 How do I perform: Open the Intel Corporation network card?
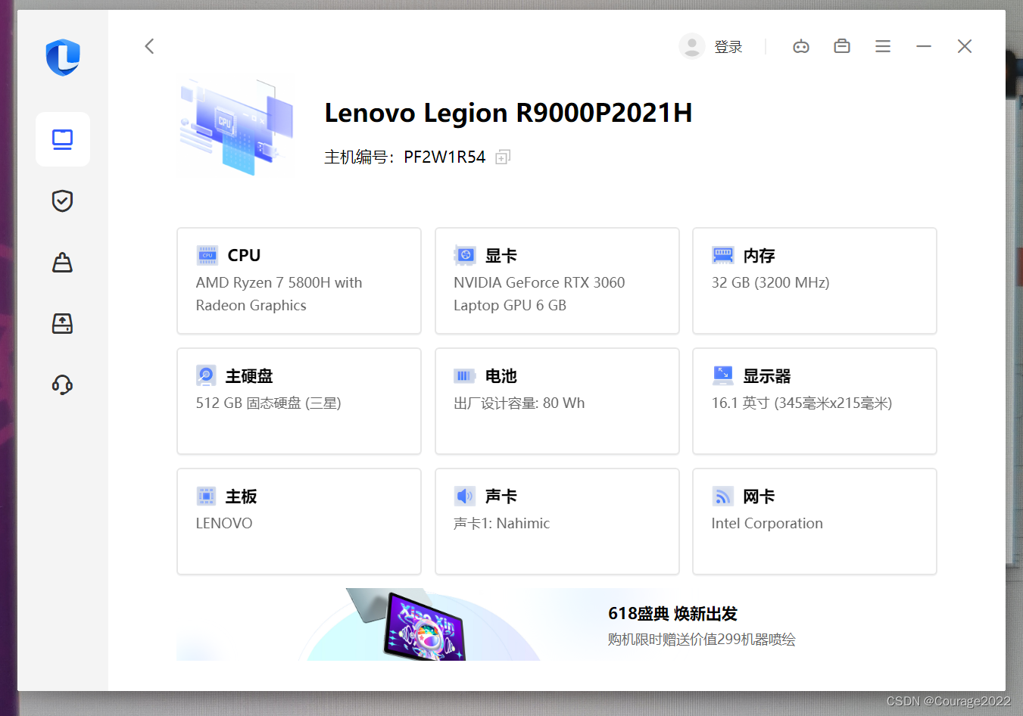(815, 521)
